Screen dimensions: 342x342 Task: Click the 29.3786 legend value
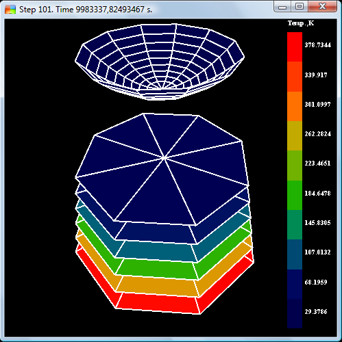[316, 312]
